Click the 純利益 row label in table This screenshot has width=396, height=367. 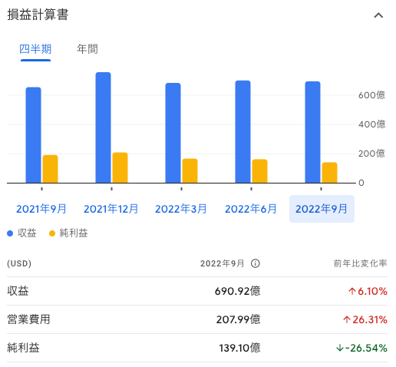click(x=23, y=348)
